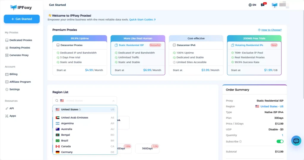Select the Datacenter Proxies card
Screen dimensions: 304x160
(x=80, y=55)
